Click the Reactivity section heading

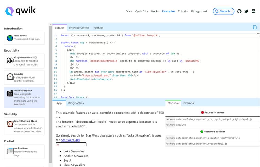(x=12, y=50)
